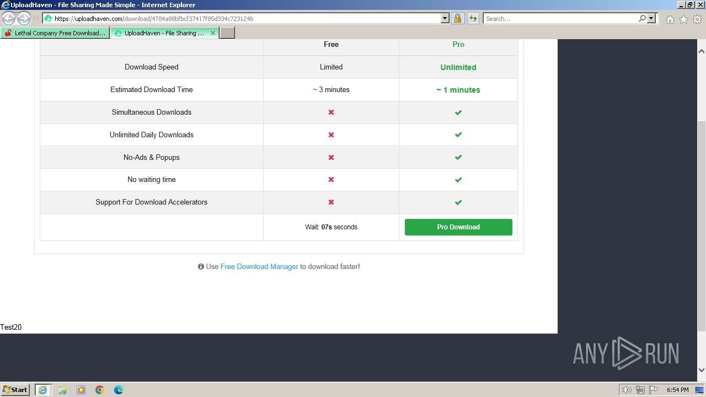
Task: Click the network tray icon
Action: tap(640, 390)
